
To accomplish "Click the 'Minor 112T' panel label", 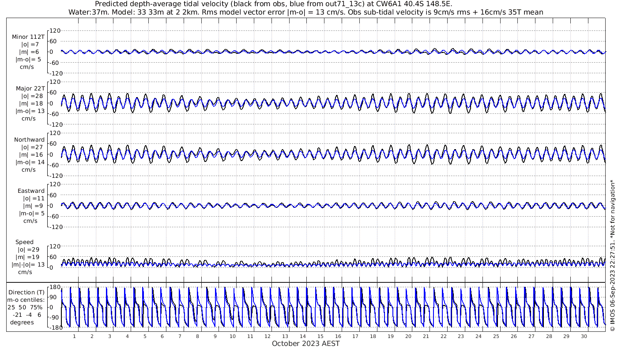I will coord(28,37).
